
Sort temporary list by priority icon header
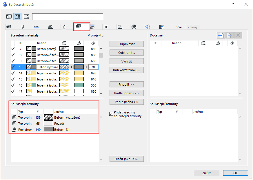point(232,43)
